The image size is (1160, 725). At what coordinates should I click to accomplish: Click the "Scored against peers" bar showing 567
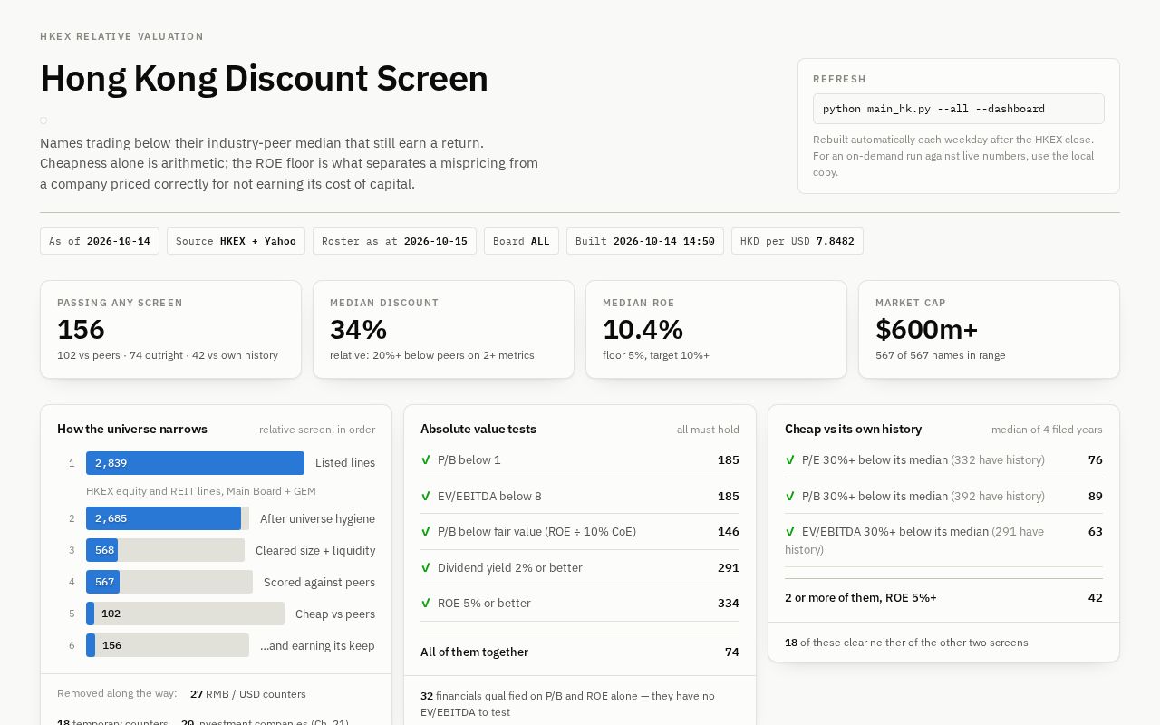coord(102,582)
